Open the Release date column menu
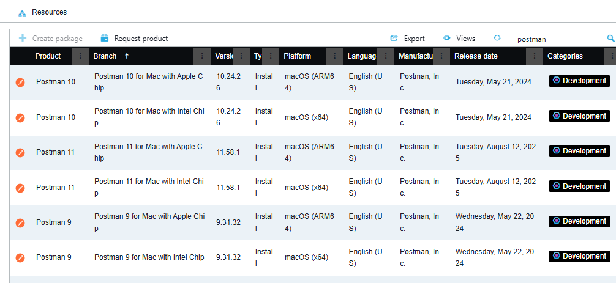Screen dimensions: 616x283 (x=534, y=56)
